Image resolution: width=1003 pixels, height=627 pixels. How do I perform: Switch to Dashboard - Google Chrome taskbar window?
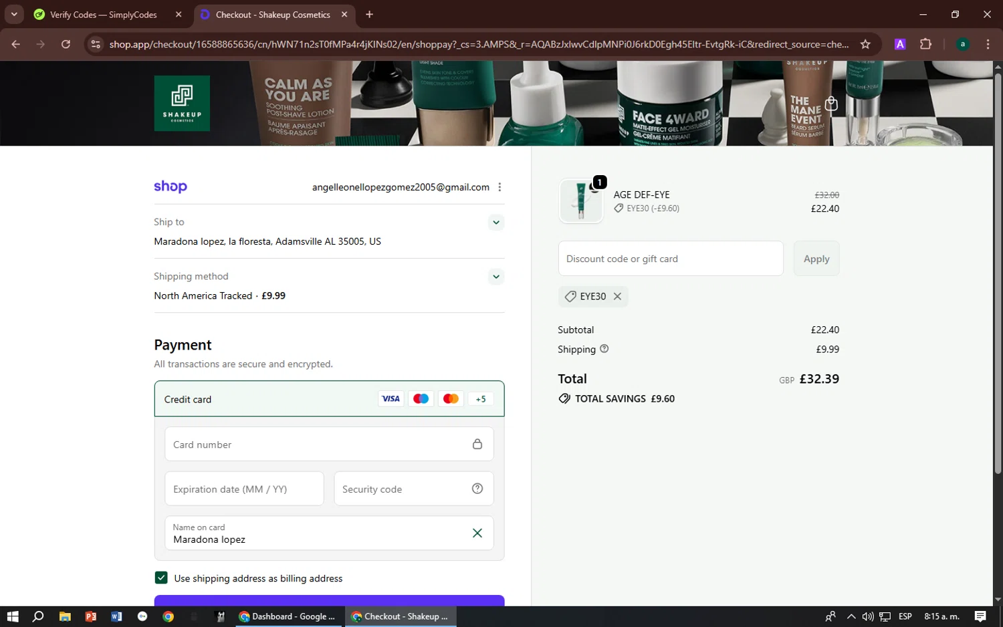tap(288, 616)
